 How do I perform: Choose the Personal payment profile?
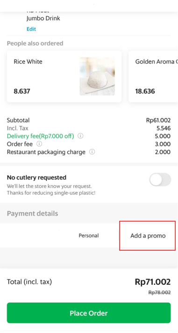pyautogui.click(x=89, y=236)
